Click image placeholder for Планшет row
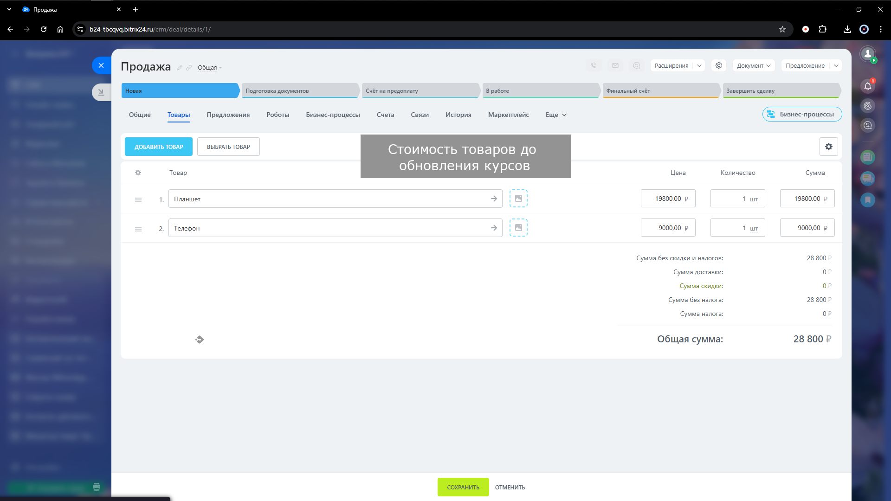Viewport: 891px width, 501px height. 518,199
